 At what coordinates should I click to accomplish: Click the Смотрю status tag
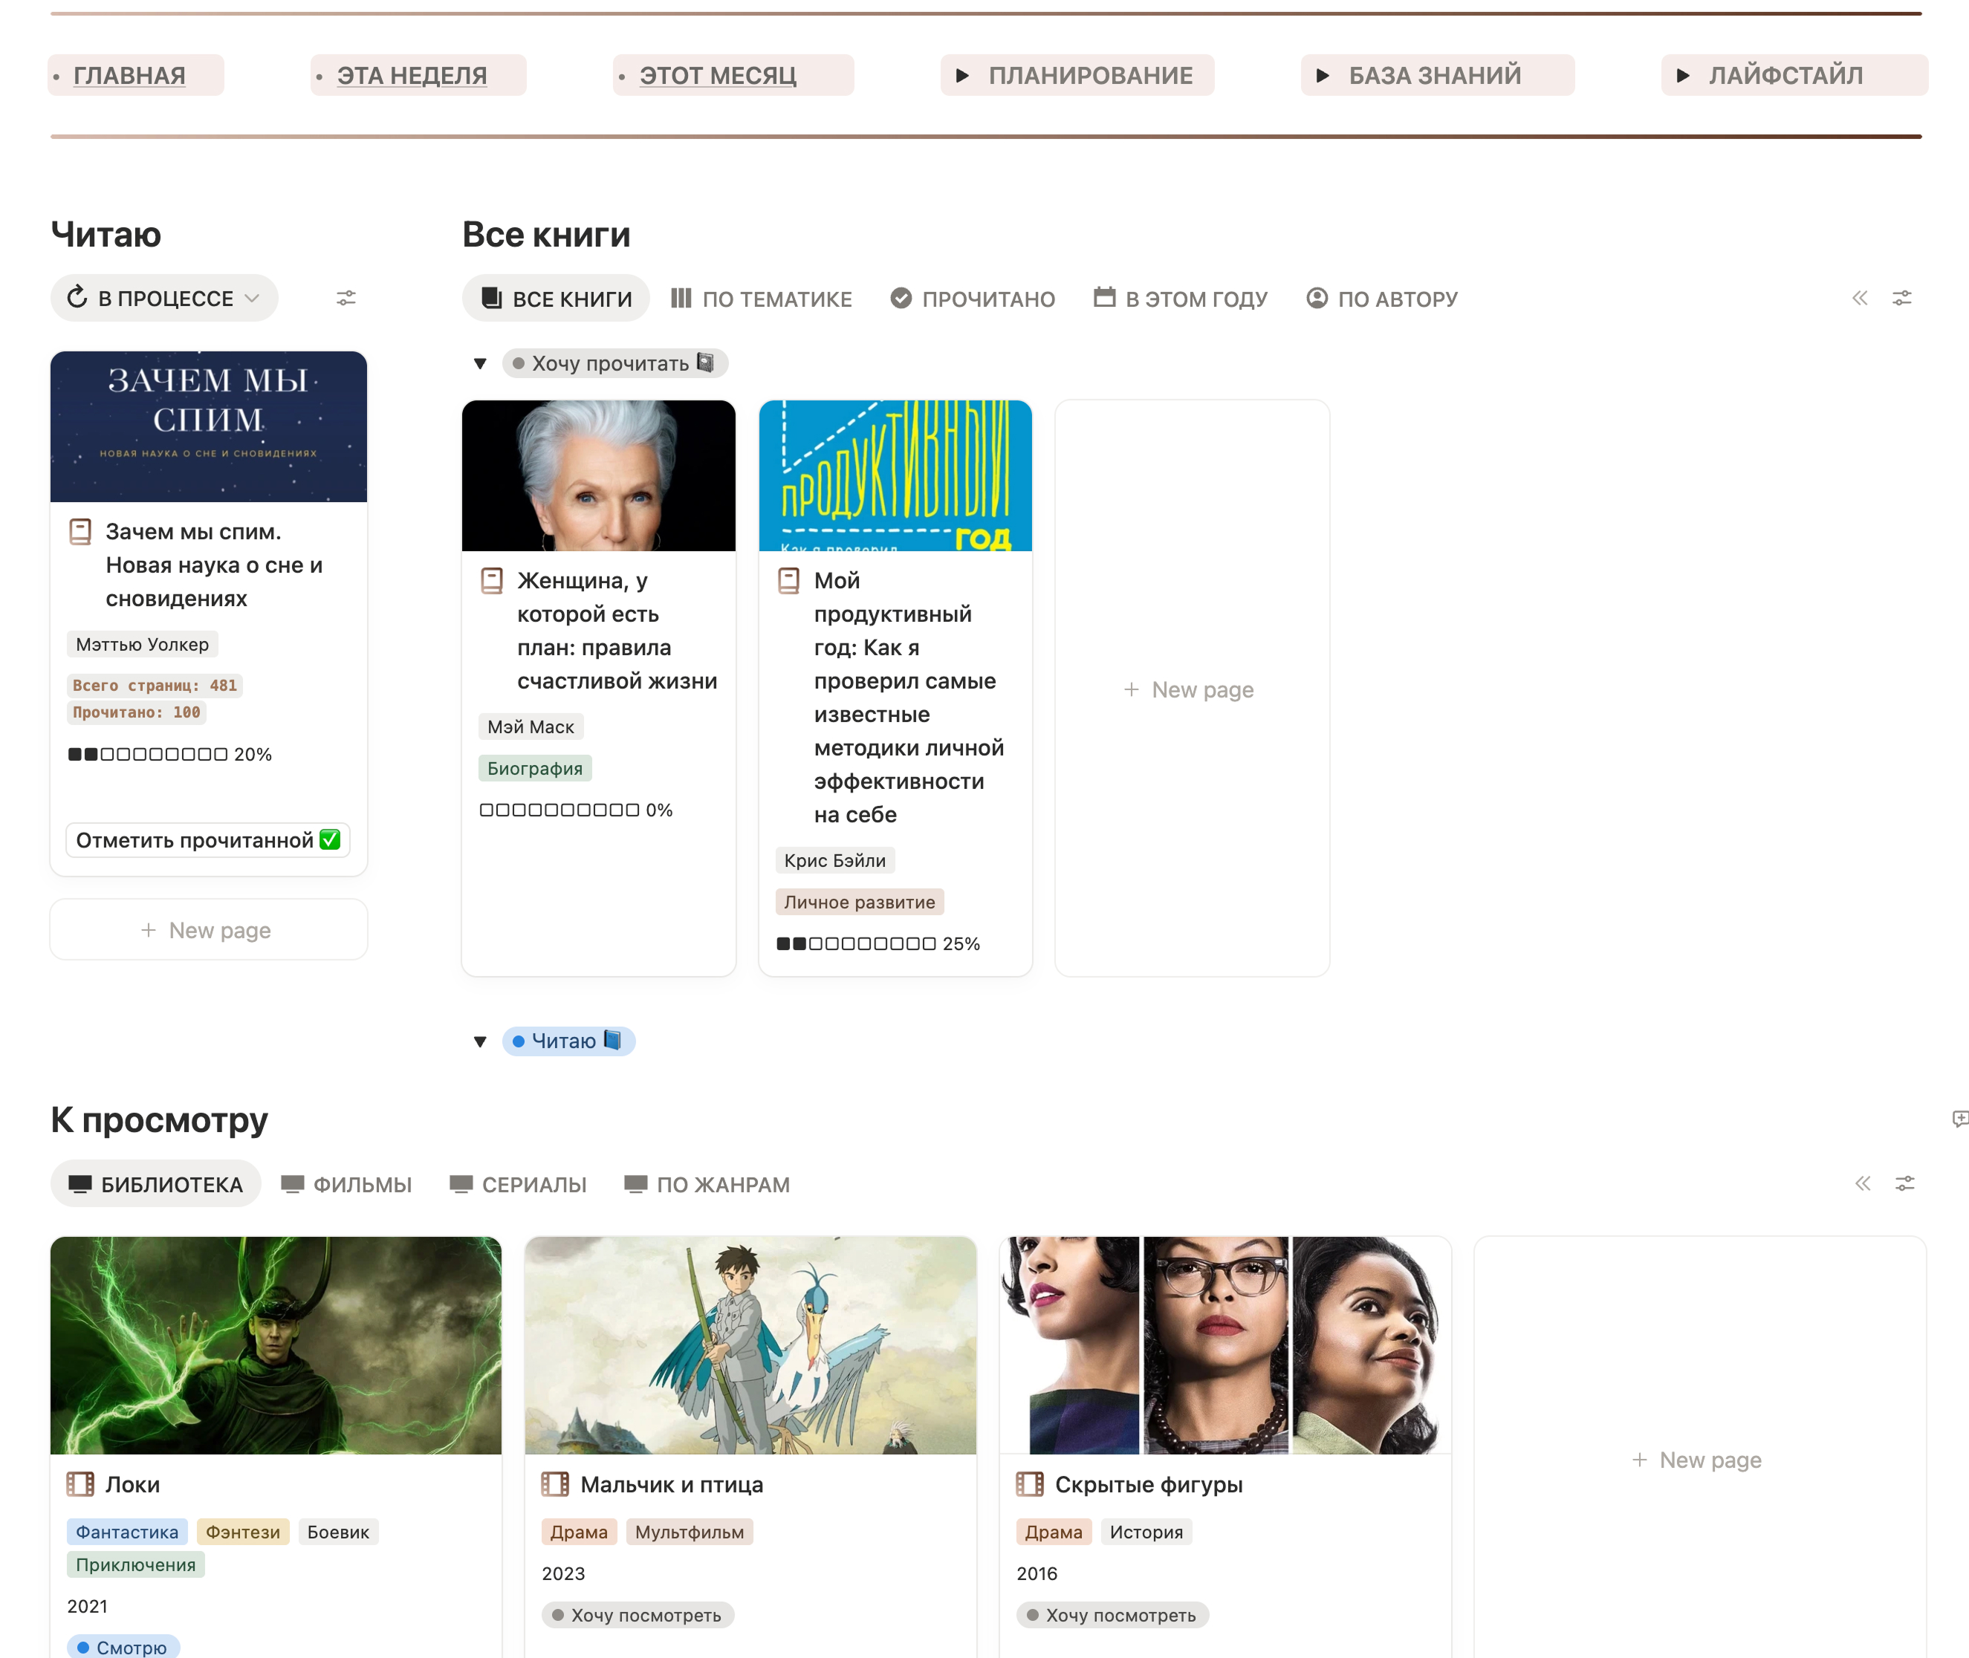[x=123, y=1647]
